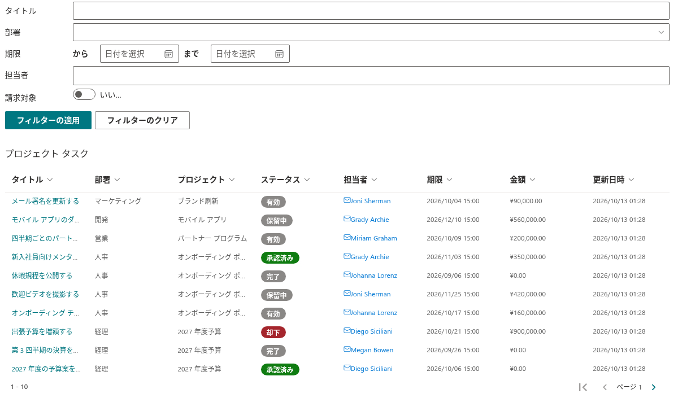Viewport: 678px width, 398px height.
Task: Click the マーケティング department cell
Action: (x=118, y=201)
